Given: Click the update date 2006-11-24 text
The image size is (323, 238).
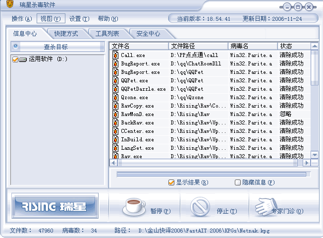Looking at the screenshot, I should point(287,19).
